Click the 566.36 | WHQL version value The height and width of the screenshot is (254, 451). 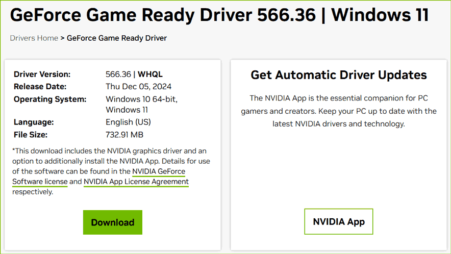click(134, 74)
